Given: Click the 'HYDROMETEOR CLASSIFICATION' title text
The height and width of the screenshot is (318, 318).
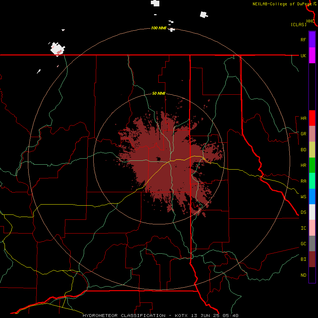Looking at the screenshot, I should (124, 316).
